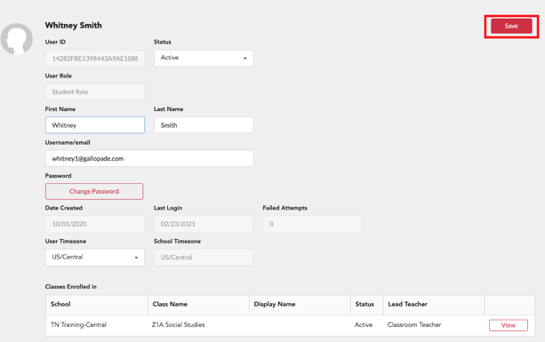Click View for Z1A Social Studies class
Viewport: 545px width, 342px height.
tap(509, 325)
